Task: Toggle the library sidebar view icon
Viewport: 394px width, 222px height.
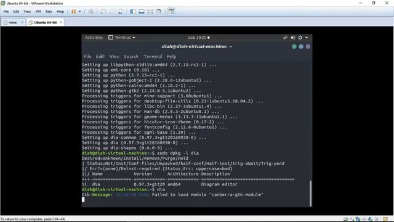Action: pos(133,12)
